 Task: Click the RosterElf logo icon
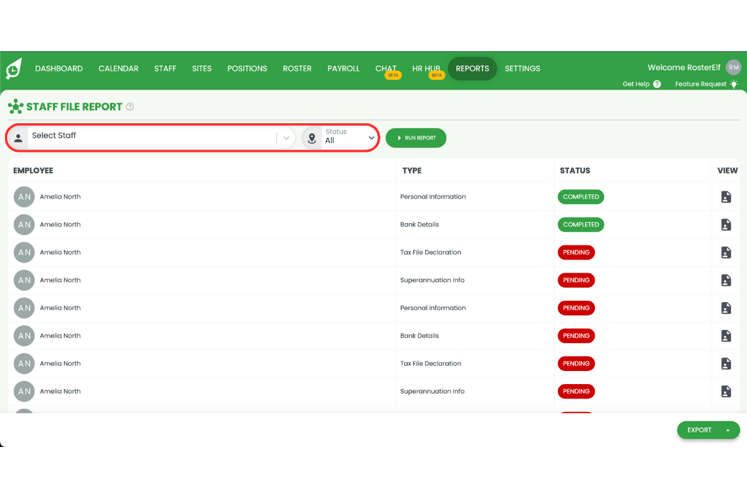(13, 68)
